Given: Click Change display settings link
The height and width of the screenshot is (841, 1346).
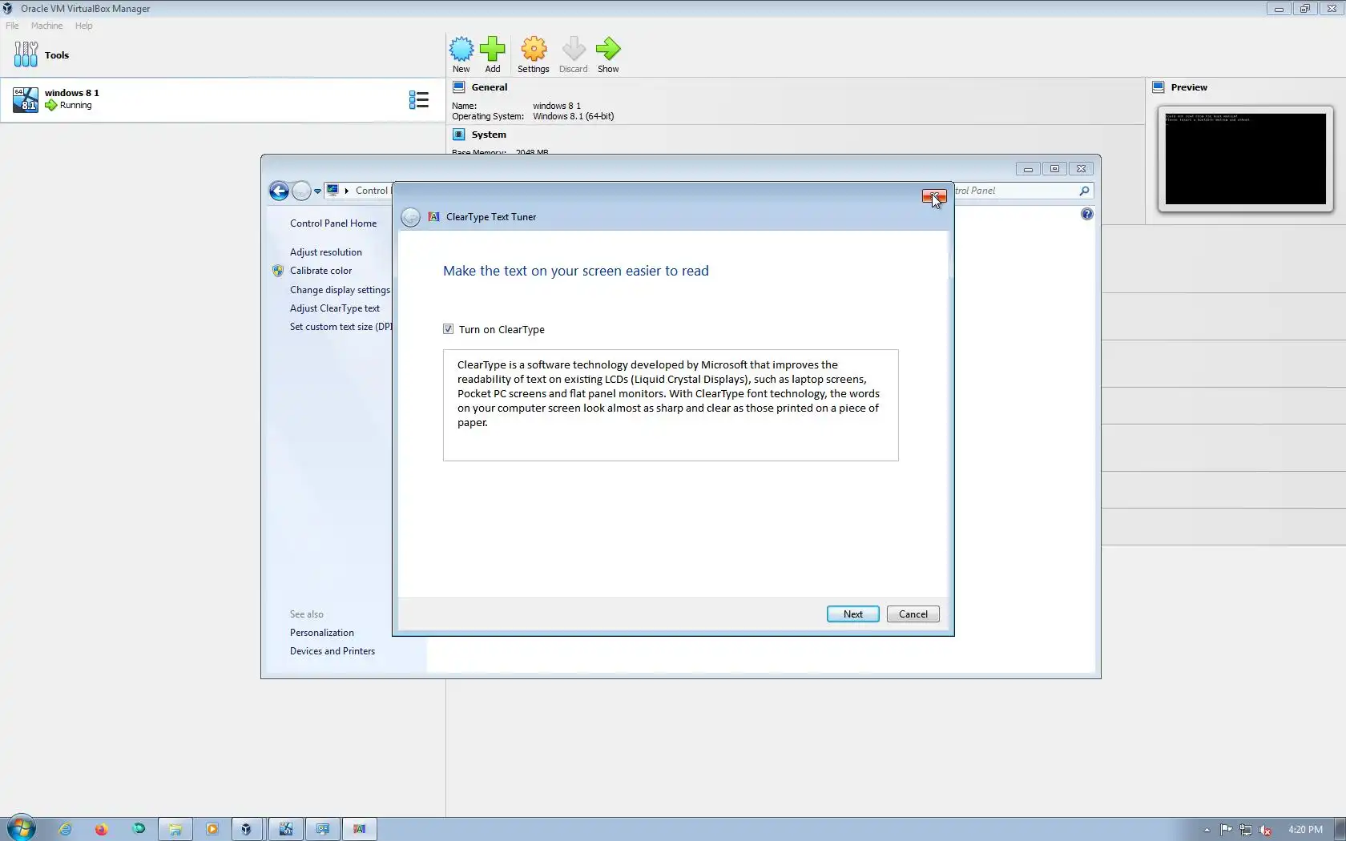Looking at the screenshot, I should pos(340,290).
